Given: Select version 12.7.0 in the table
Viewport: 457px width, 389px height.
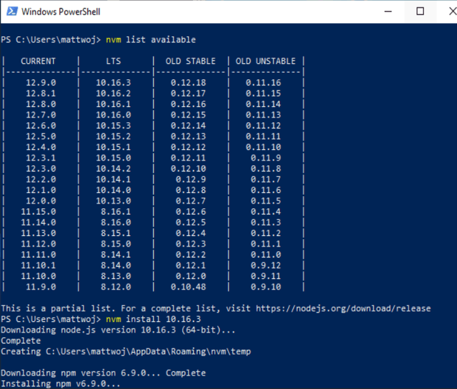Looking at the screenshot, I should pyautogui.click(x=41, y=115).
